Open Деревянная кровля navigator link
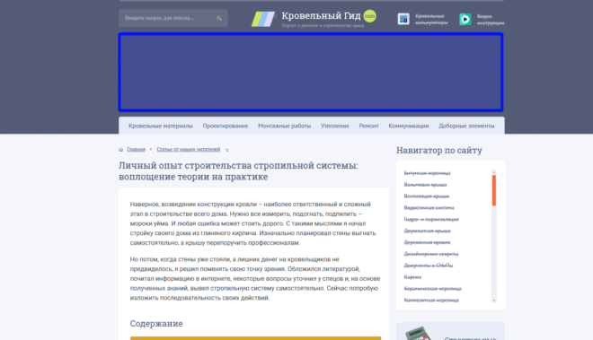593x340 pixels. point(427,242)
